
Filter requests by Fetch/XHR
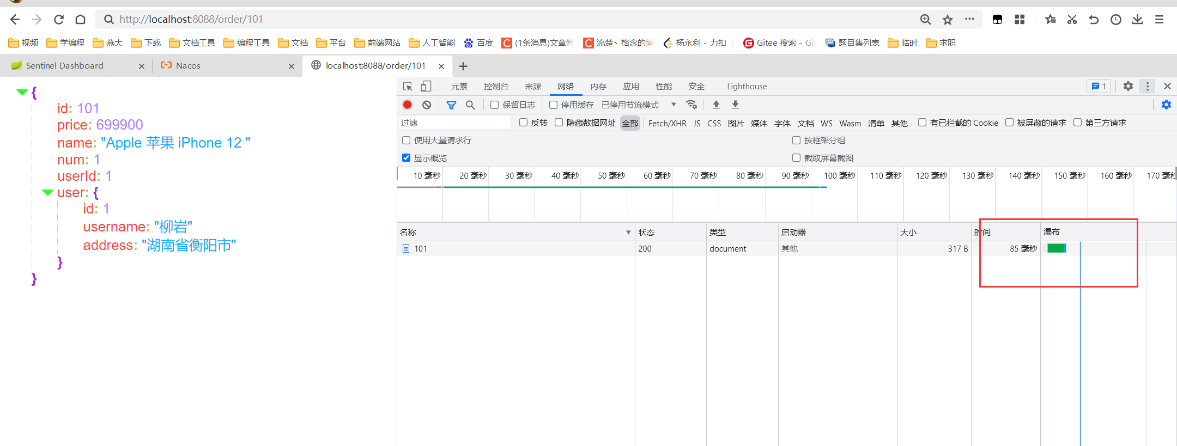667,124
